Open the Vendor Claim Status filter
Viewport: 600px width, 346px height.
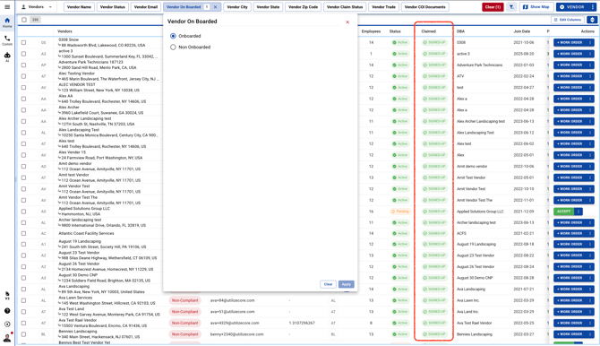point(345,7)
